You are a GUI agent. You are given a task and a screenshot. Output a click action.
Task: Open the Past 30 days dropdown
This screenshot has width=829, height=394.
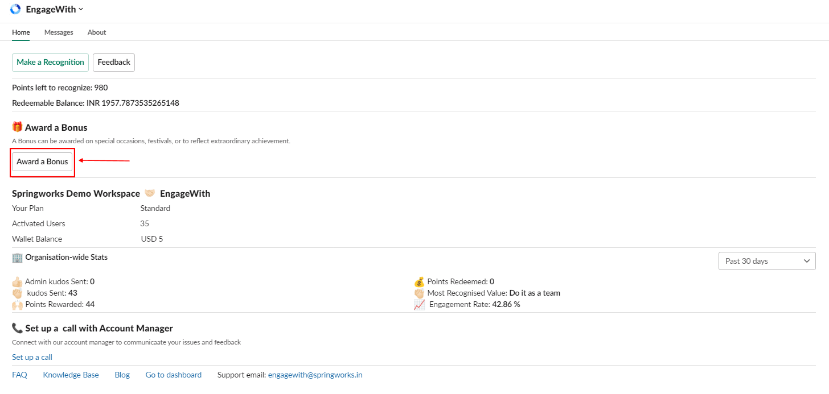pyautogui.click(x=767, y=261)
